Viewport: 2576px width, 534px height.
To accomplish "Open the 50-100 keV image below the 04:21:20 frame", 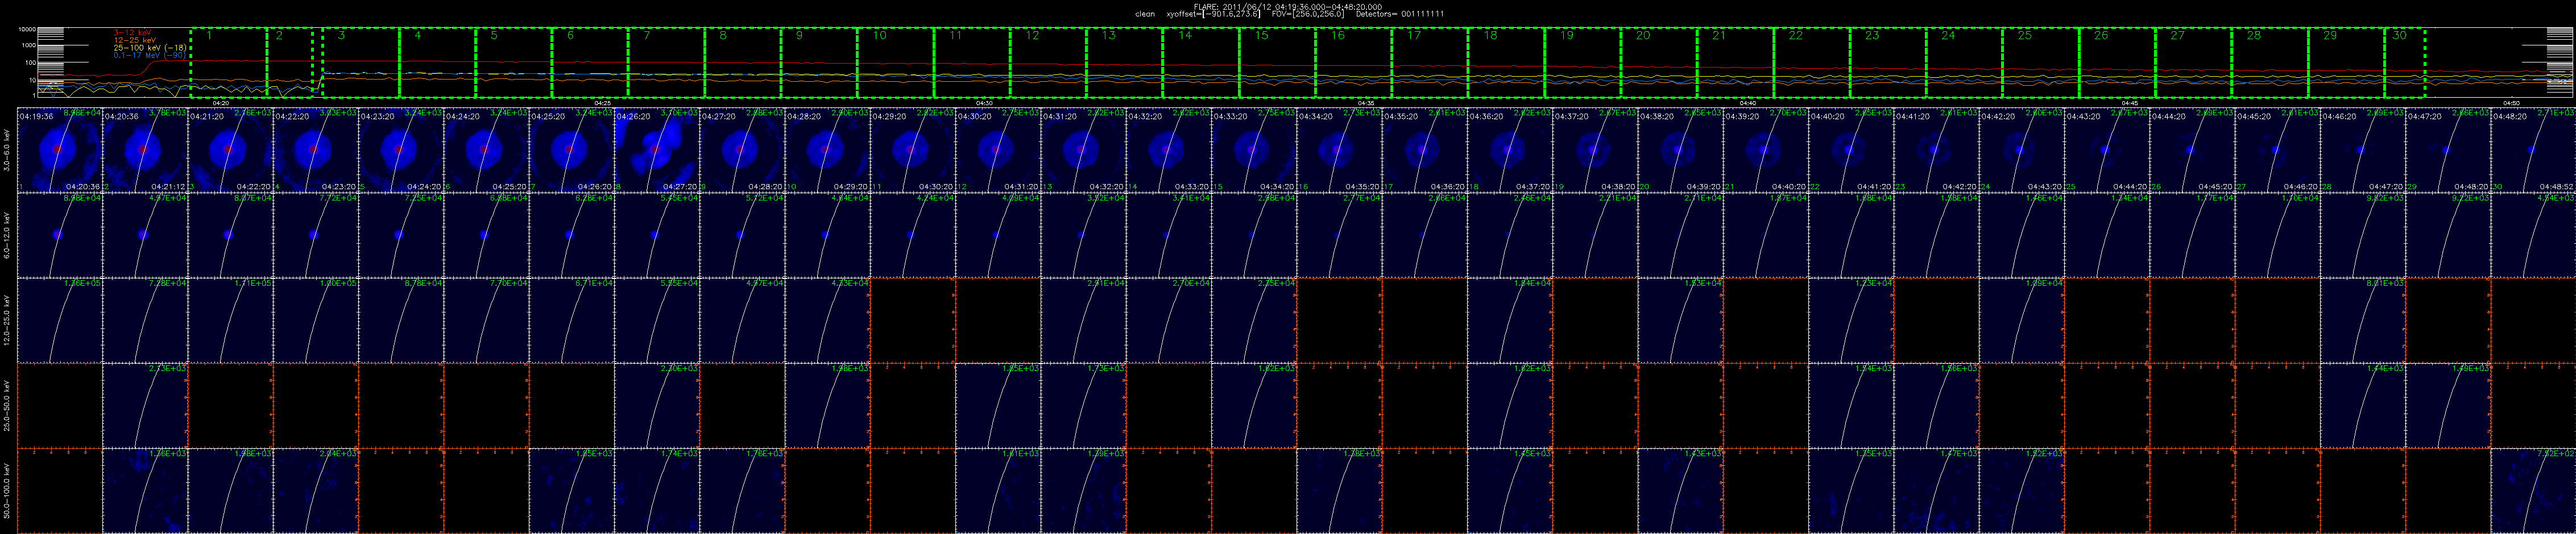I will coord(230,490).
